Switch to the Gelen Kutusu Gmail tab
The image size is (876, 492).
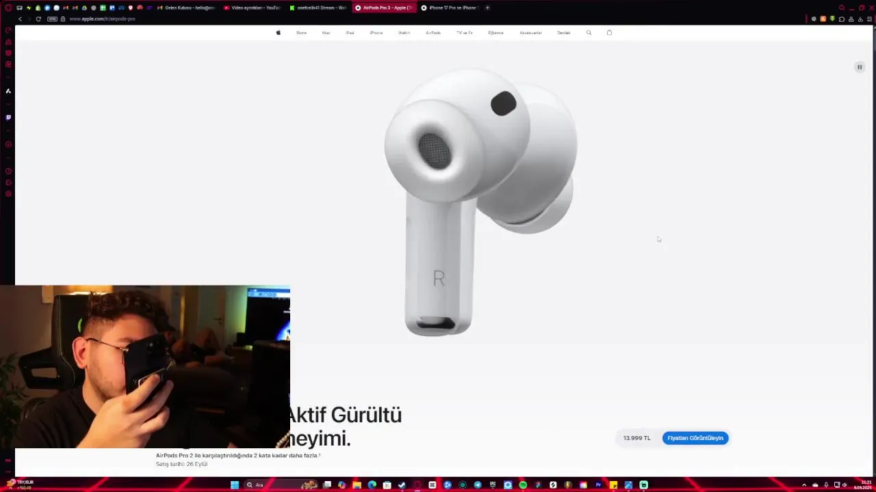tap(185, 8)
